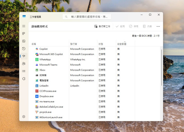Select the Xbox row name
This screenshot has width=184, height=132.
(42, 70)
